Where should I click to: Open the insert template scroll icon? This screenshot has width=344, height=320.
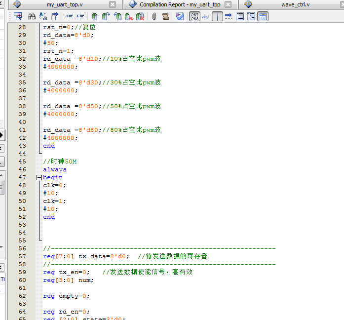[165, 16]
